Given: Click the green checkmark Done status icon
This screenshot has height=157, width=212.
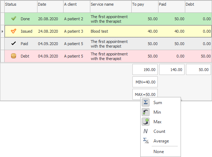Looking at the screenshot, I should coord(14,18).
